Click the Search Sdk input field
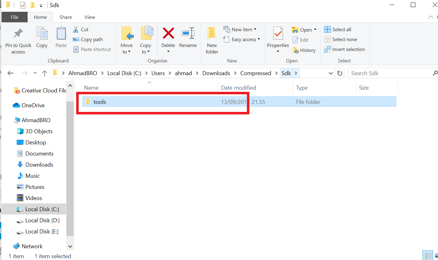Image resolution: width=438 pixels, height=260 pixels. 390,73
